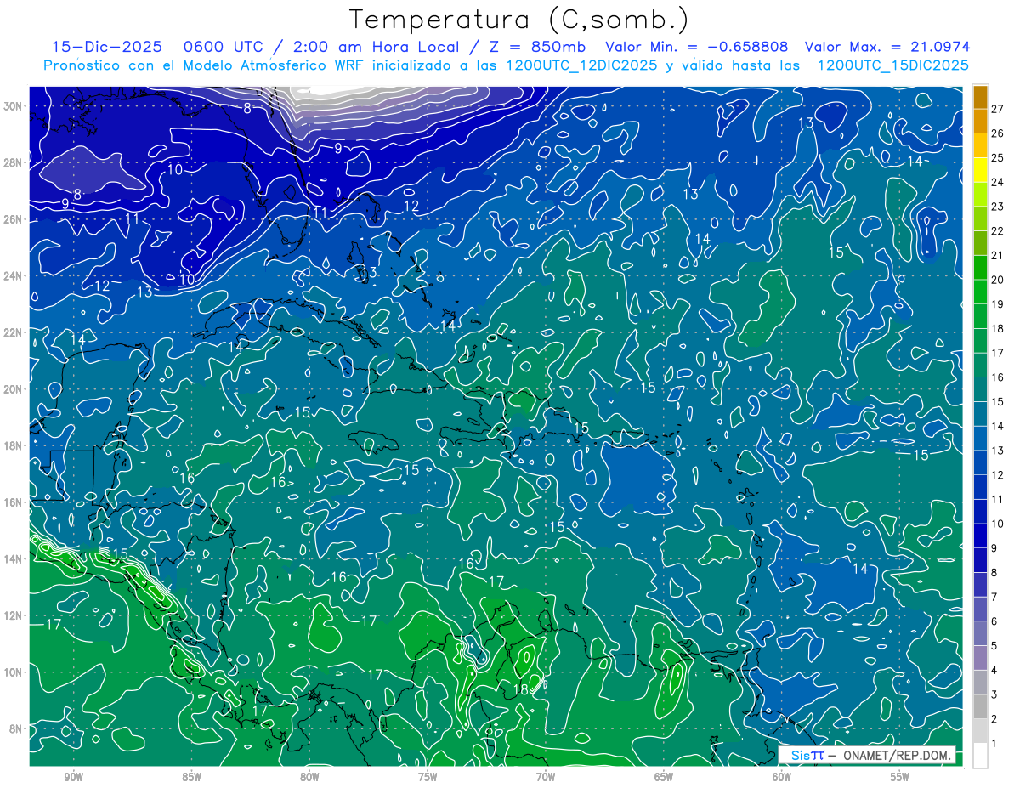Click the 18 contour label on the map
The height and width of the screenshot is (788, 1020).
pyautogui.click(x=521, y=689)
